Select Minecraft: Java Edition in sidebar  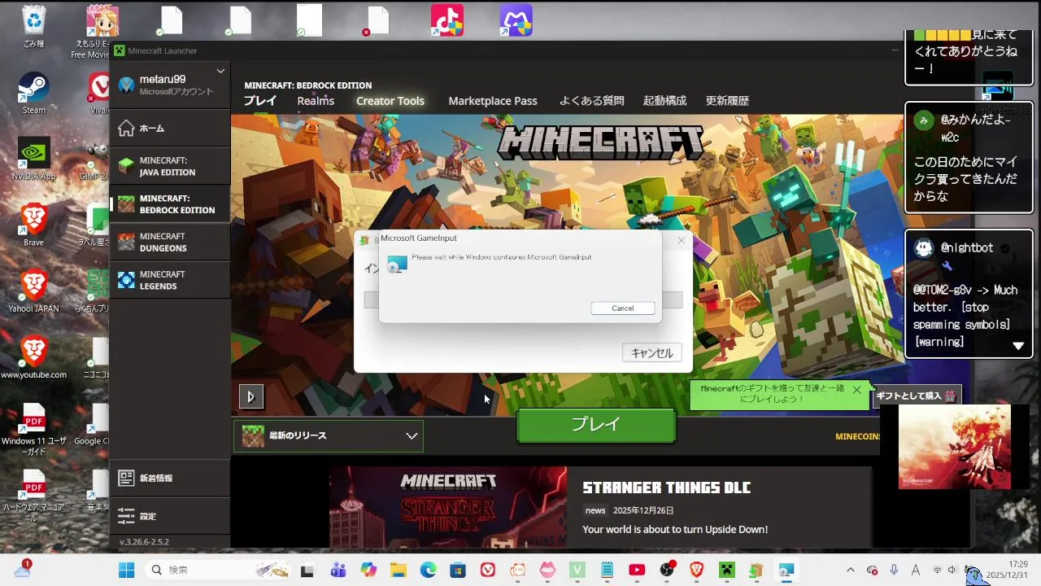point(170,166)
